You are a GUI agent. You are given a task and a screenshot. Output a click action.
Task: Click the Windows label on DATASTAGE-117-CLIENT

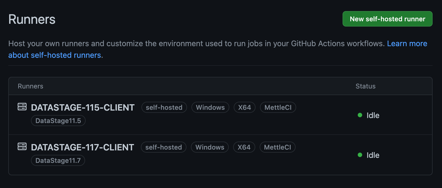(210, 147)
